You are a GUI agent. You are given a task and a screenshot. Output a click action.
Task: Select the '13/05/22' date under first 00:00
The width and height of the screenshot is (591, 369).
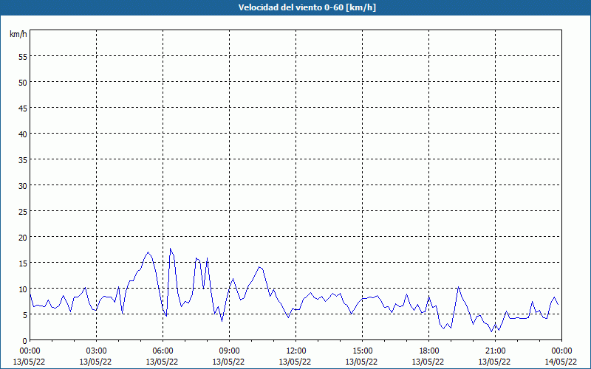tap(29, 362)
